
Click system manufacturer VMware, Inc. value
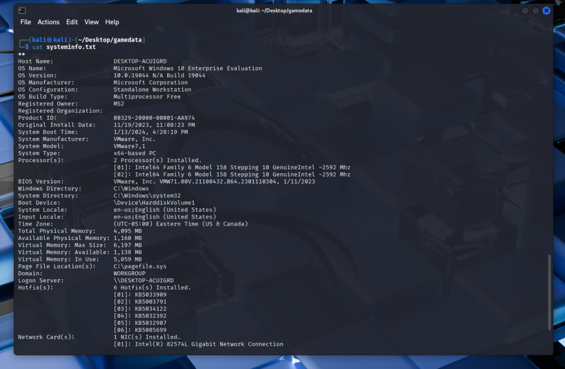coord(135,139)
